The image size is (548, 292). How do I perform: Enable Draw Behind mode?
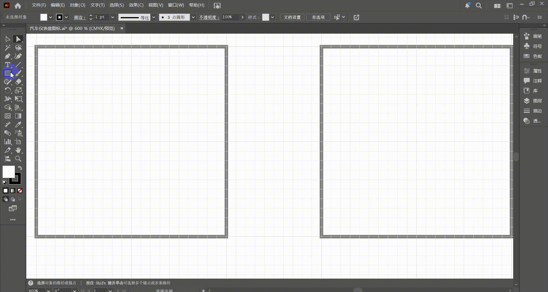tap(13, 199)
